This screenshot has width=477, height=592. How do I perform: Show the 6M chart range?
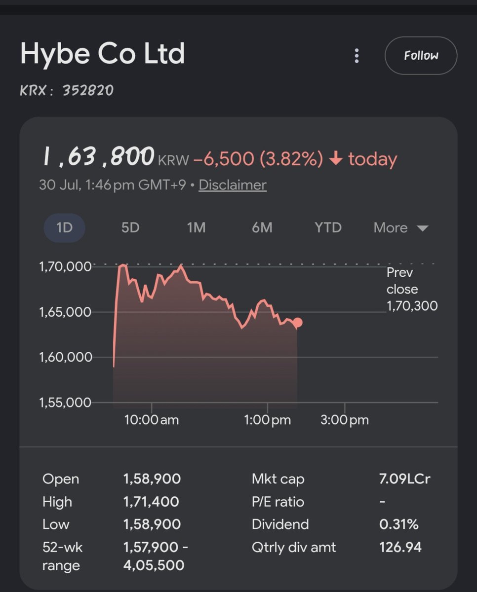click(262, 227)
